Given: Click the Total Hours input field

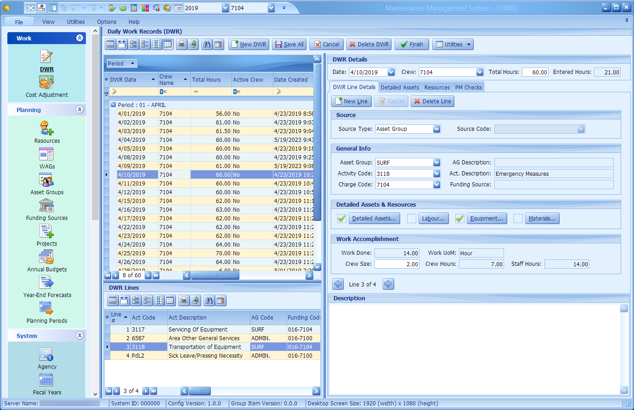Looking at the screenshot, I should click(x=535, y=72).
